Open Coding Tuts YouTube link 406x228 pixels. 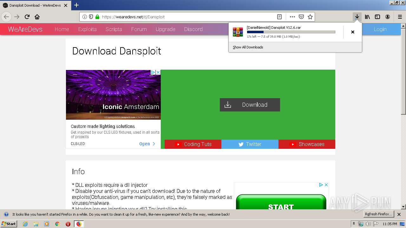193,144
